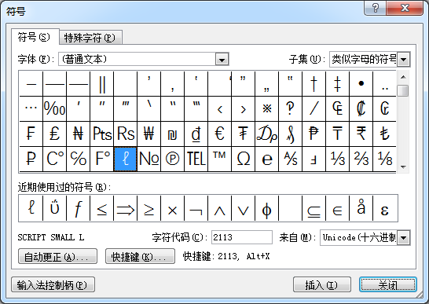
Task: Select the new sheqel ₪ symbol
Action: 172,134
